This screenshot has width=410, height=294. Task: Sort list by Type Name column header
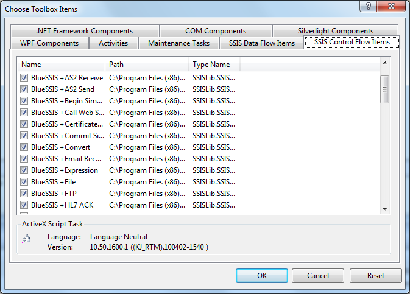coord(214,65)
